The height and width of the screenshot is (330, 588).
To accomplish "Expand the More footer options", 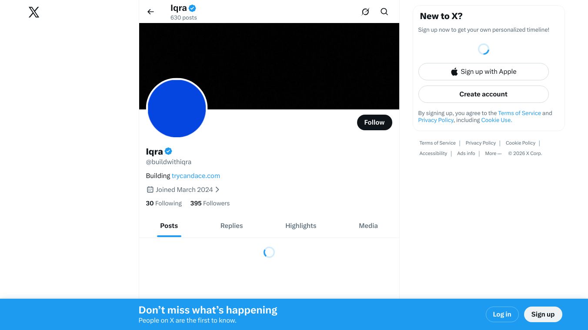I will point(493,153).
